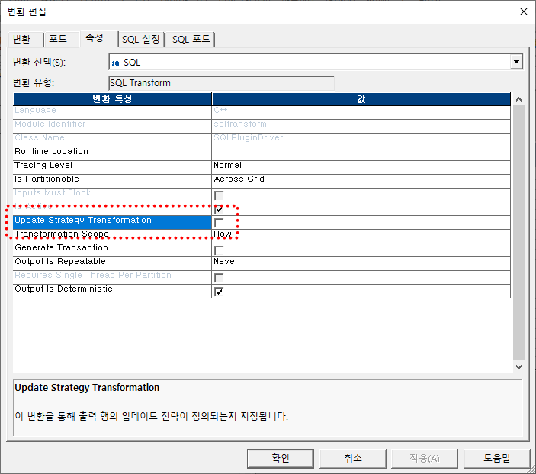Click the Tracing Level value Normal

tap(228, 166)
